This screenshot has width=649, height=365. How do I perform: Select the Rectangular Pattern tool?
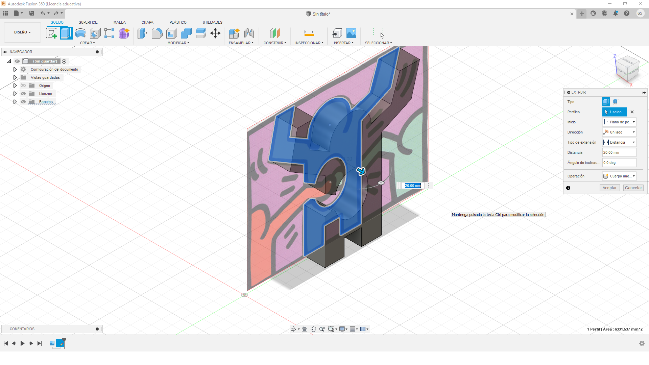(109, 33)
